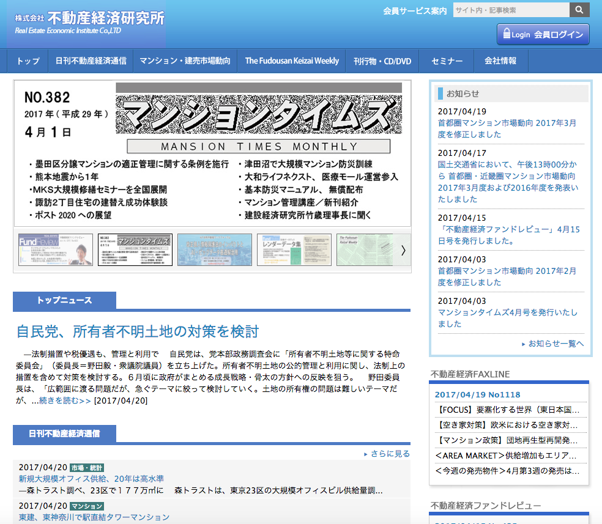This screenshot has width=602, height=524.
Task: Select The Fudousan Keizai Weekly navigation item
Action: point(292,61)
